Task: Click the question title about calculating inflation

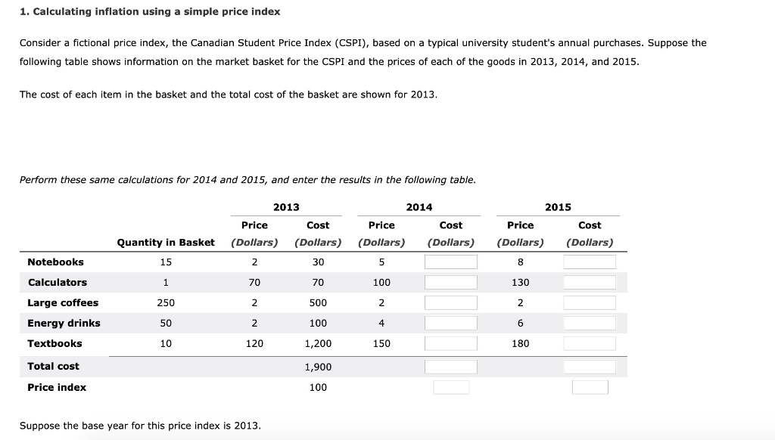Action: point(149,11)
